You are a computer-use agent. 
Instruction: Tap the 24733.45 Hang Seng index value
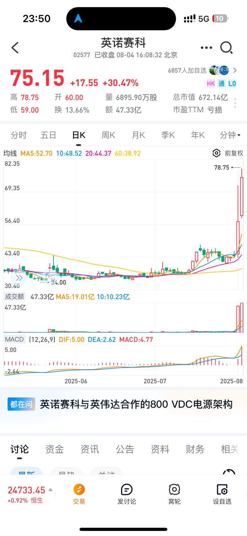click(26, 490)
